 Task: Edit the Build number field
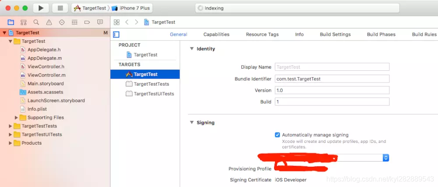(x=332, y=102)
